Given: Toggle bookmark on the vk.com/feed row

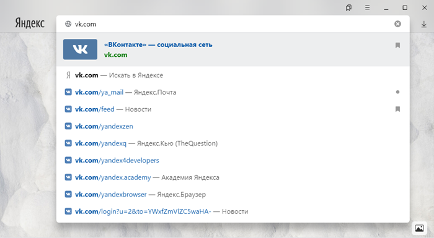Looking at the screenshot, I should 397,109.
